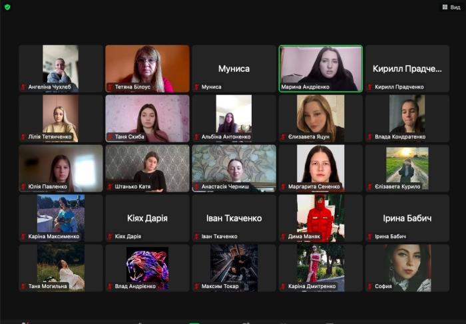Select the Кирилл Прадченко participant tile
This screenshot has height=324, width=466.
click(x=407, y=68)
